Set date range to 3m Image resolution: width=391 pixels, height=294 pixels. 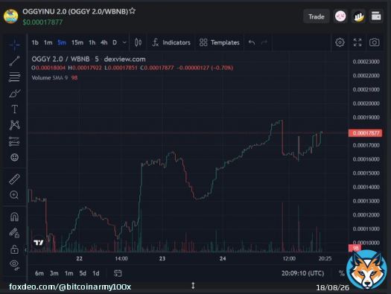click(x=54, y=273)
